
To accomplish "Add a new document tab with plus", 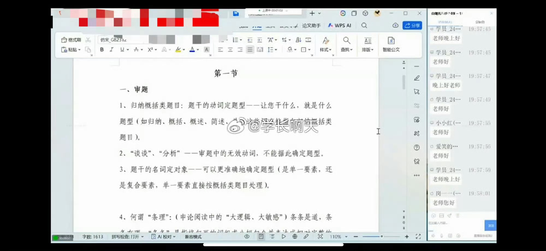I will tap(312, 13).
